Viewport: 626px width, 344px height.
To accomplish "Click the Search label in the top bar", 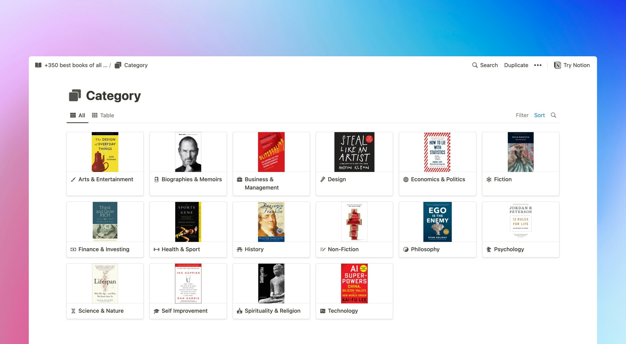I will (x=489, y=65).
